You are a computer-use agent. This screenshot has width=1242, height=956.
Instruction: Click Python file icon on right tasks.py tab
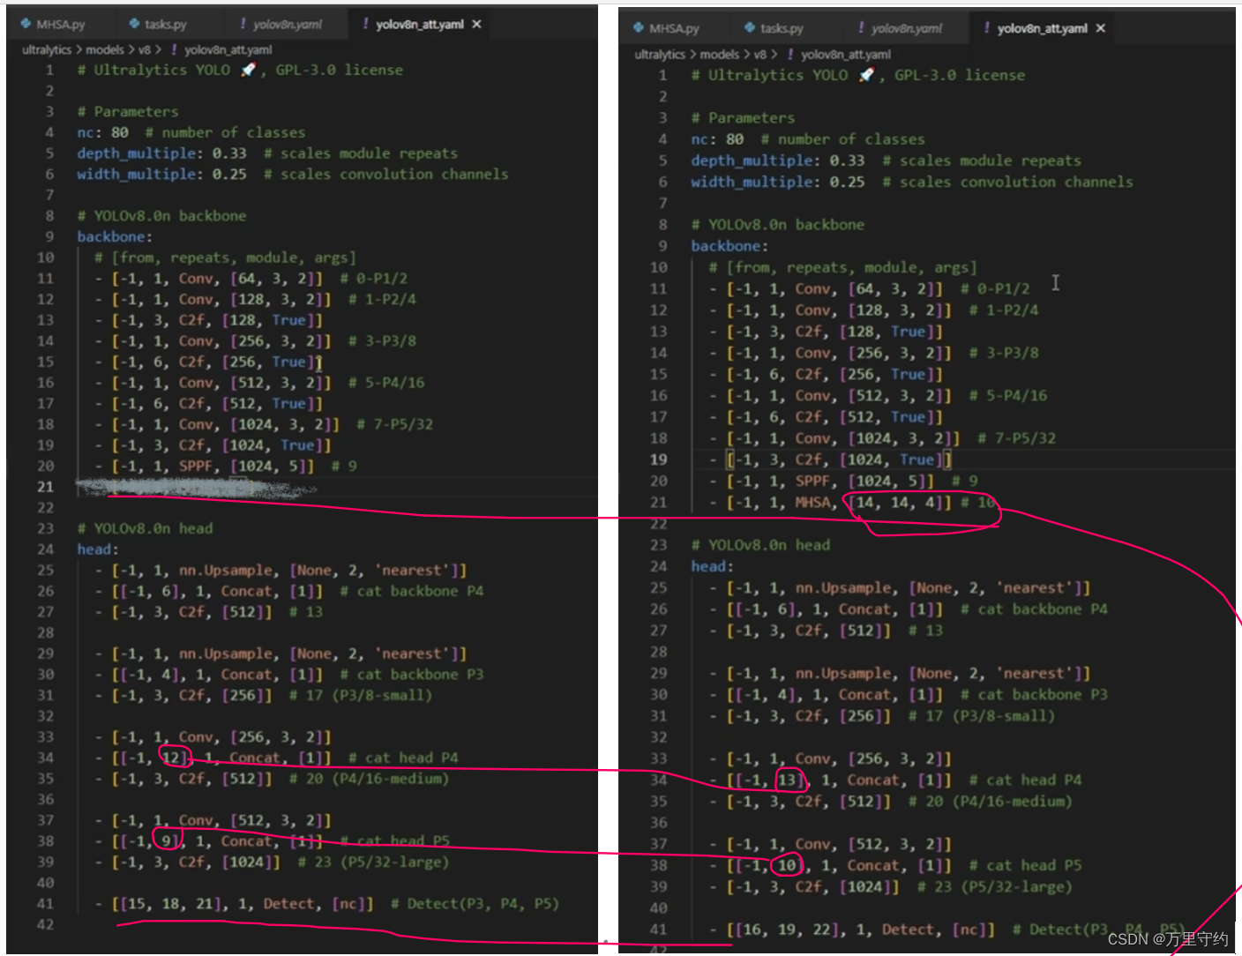pos(750,28)
